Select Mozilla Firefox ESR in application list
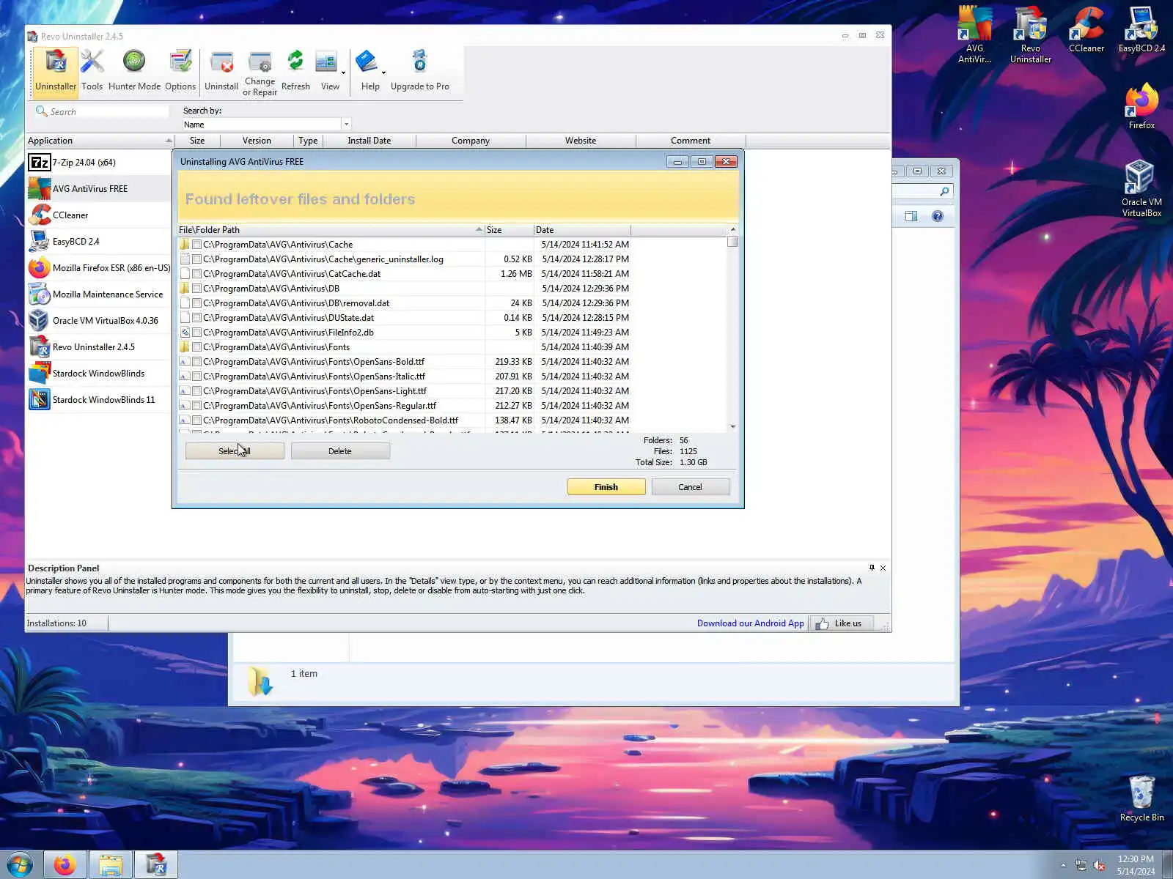 coord(98,268)
